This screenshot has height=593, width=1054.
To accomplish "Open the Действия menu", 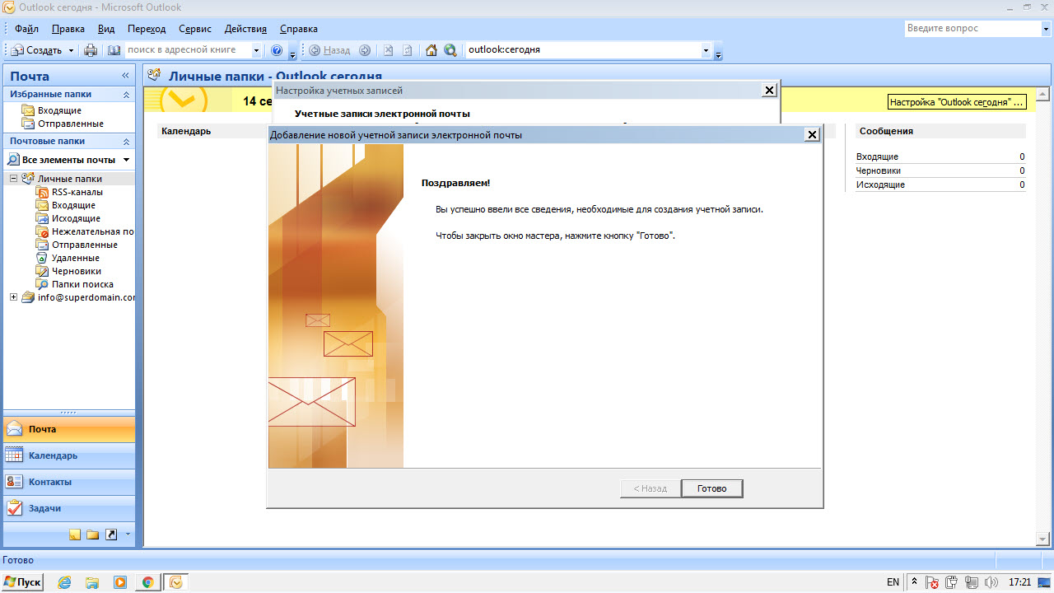I will pyautogui.click(x=245, y=29).
